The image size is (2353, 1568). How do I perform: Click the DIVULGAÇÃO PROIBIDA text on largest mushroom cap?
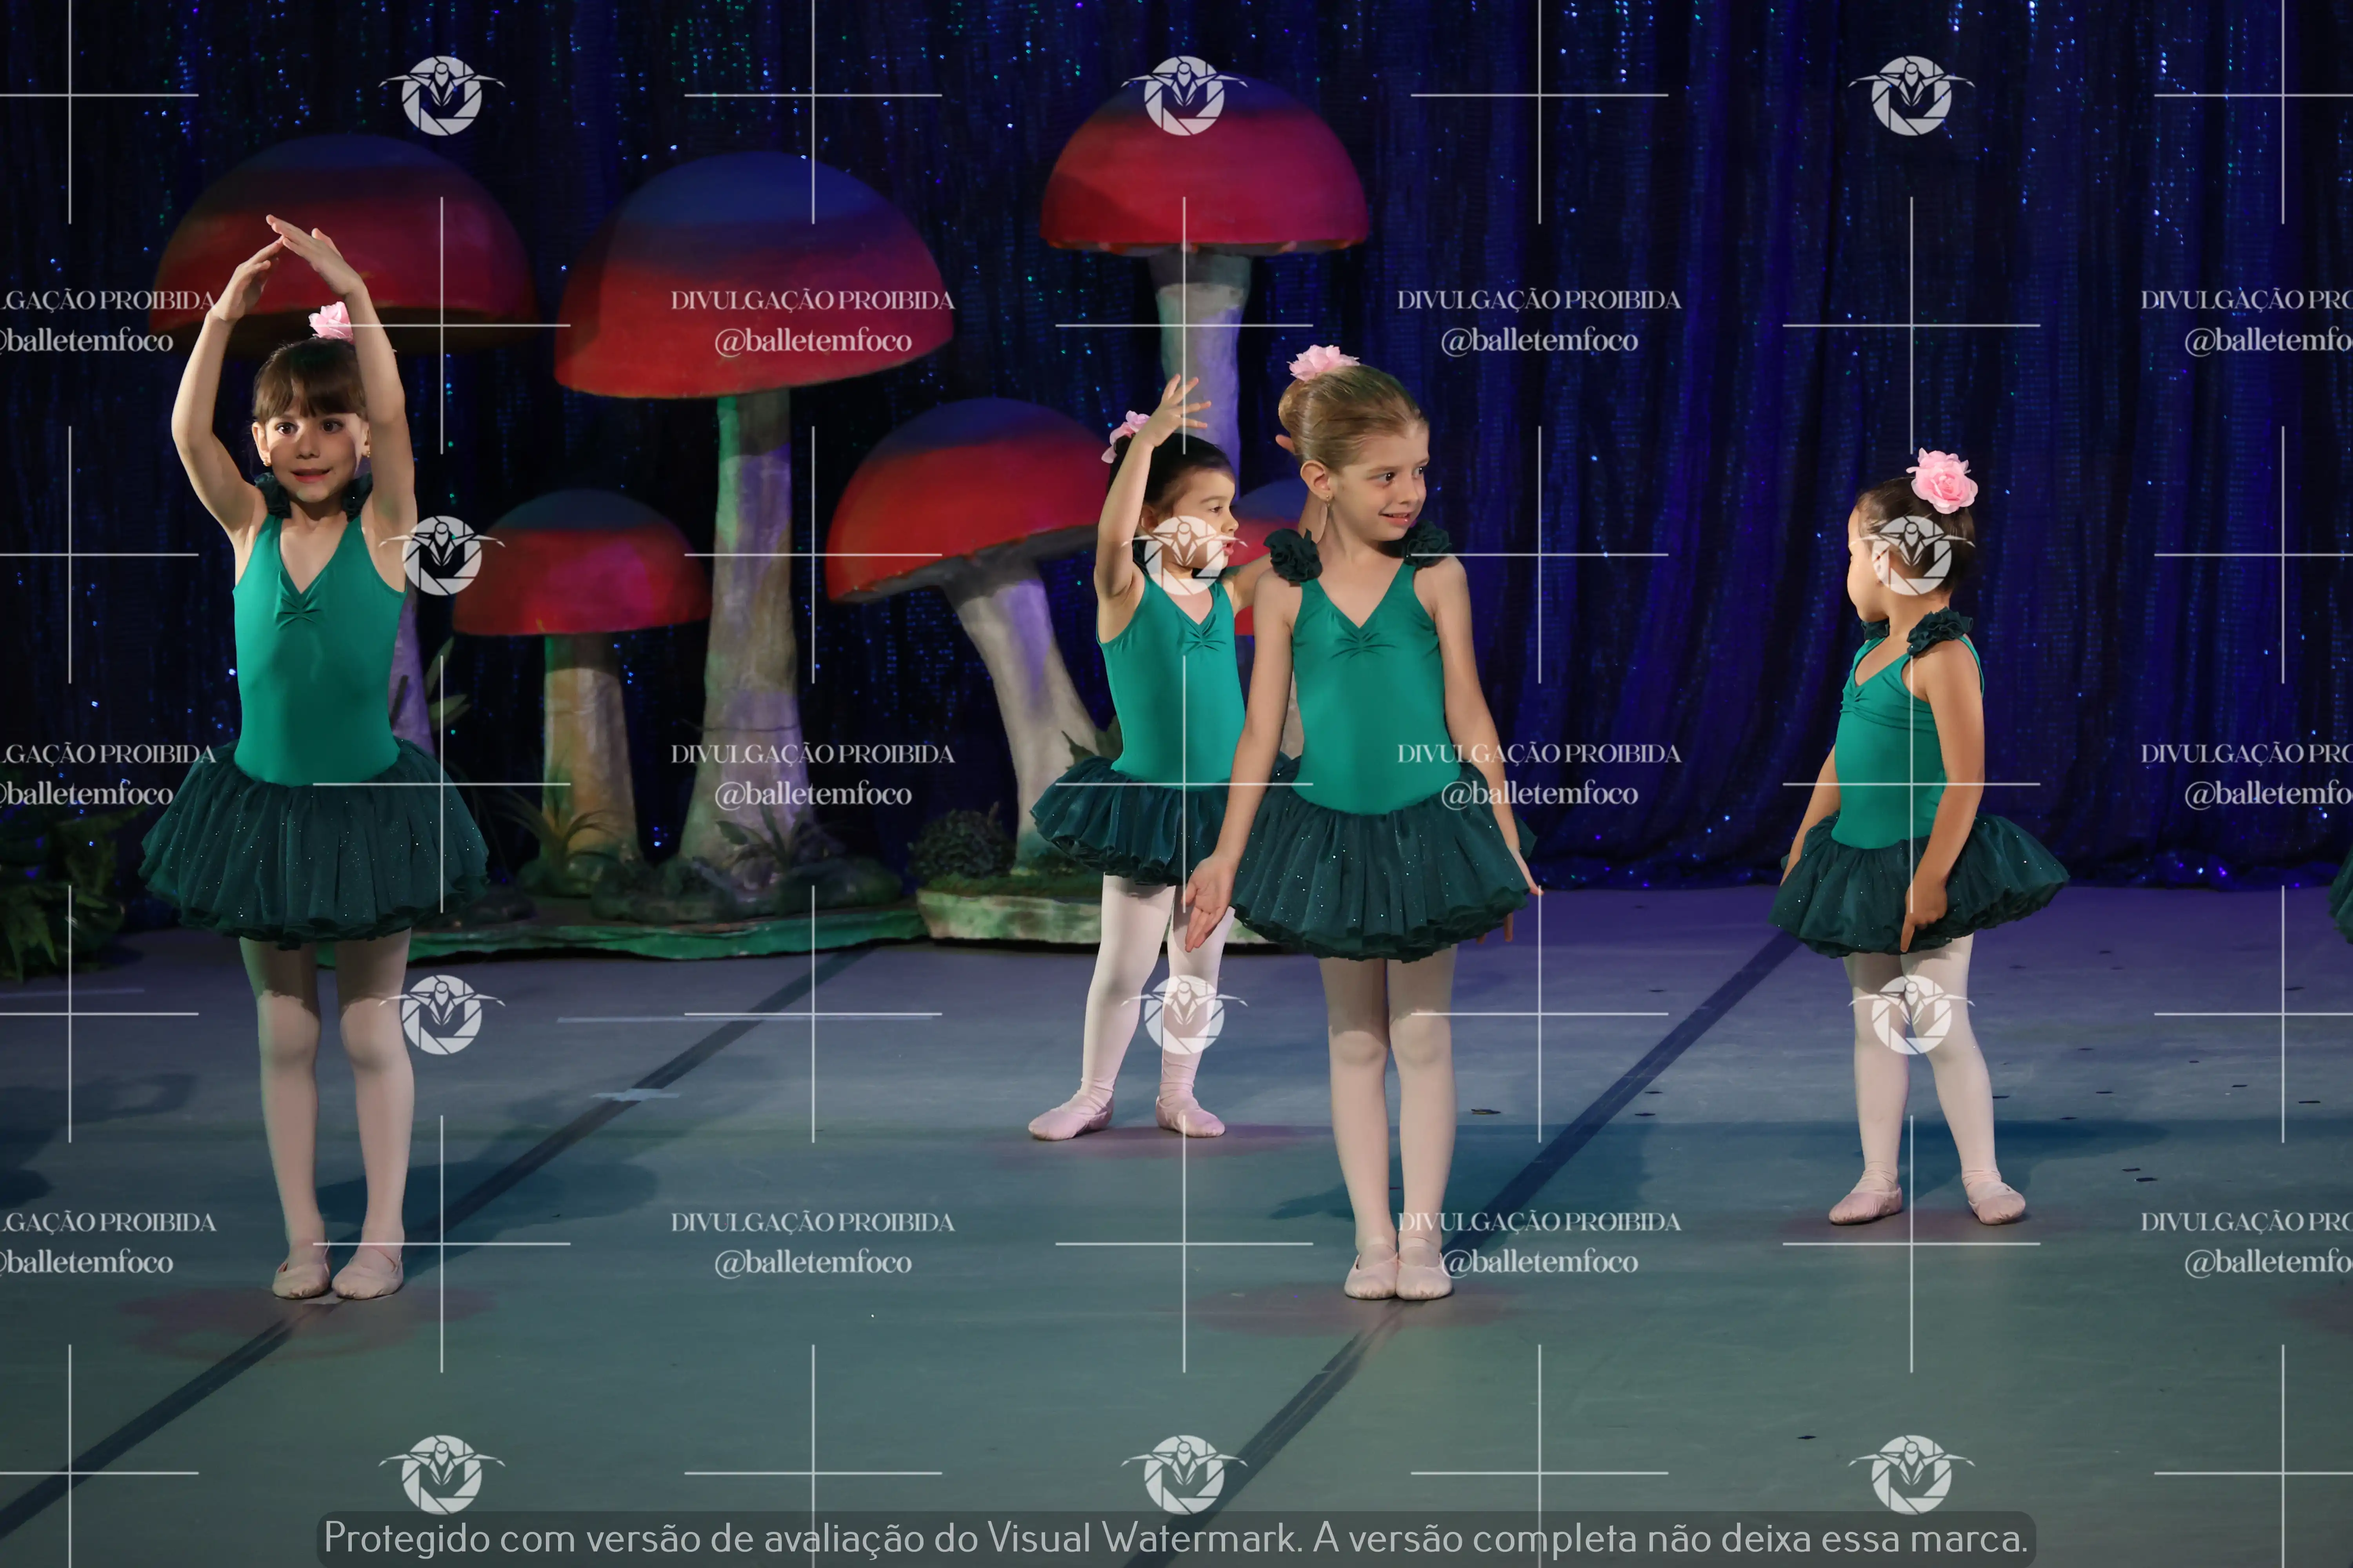click(811, 300)
